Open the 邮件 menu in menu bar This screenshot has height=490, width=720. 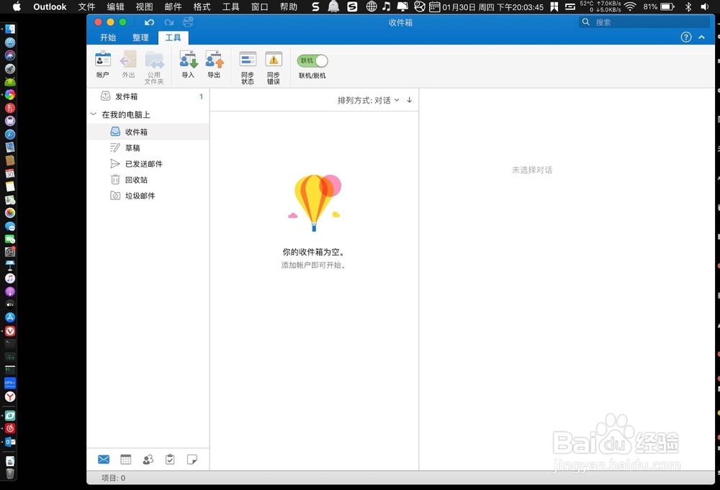172,7
